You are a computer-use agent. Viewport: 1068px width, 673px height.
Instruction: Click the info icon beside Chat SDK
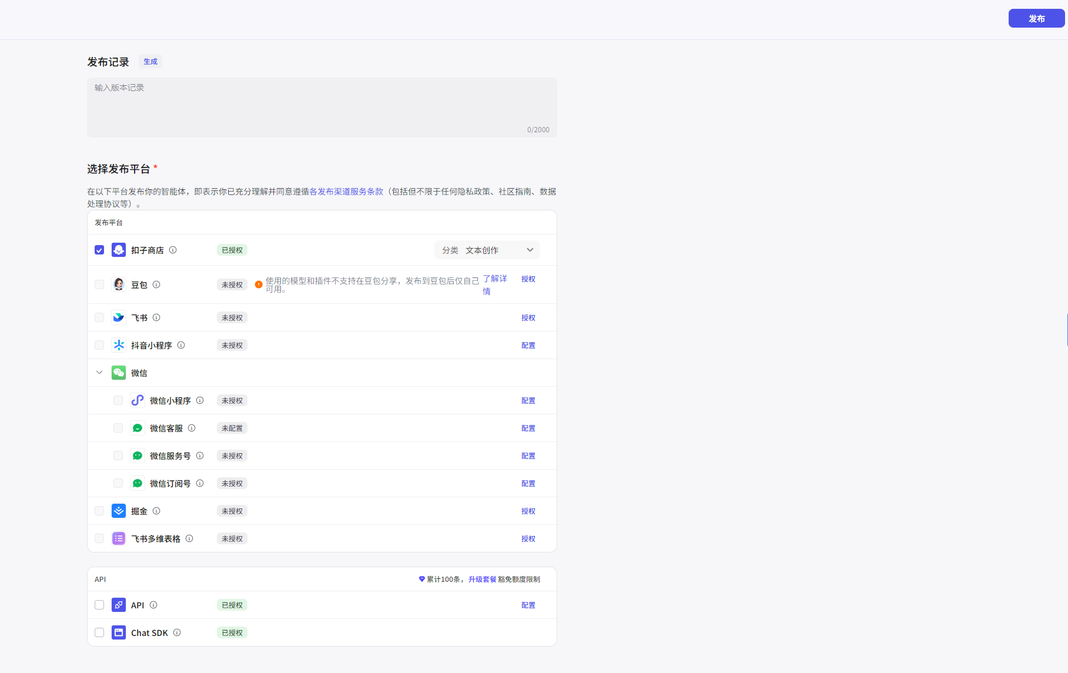click(x=177, y=632)
